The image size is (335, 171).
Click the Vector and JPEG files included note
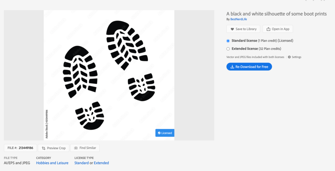[x=255, y=57]
